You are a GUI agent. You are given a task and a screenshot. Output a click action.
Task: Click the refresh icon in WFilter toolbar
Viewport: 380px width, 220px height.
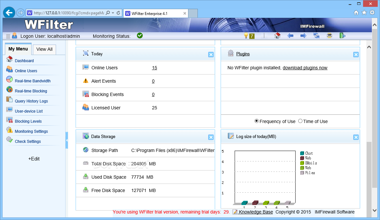point(316,36)
